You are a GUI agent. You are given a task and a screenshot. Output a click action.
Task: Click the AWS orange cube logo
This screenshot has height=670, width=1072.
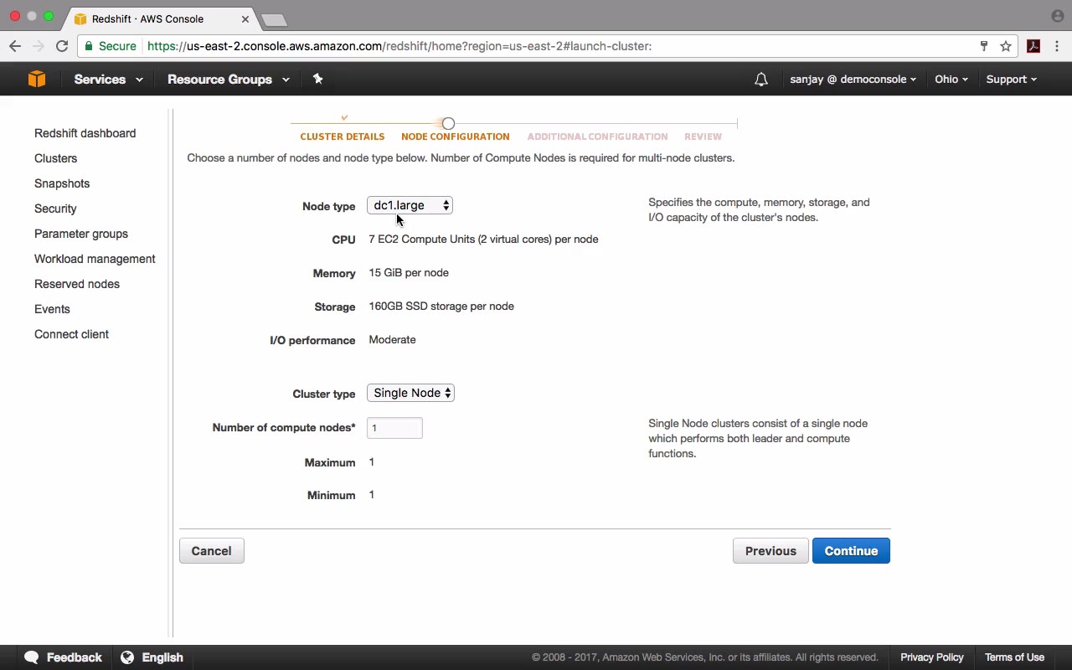[37, 79]
